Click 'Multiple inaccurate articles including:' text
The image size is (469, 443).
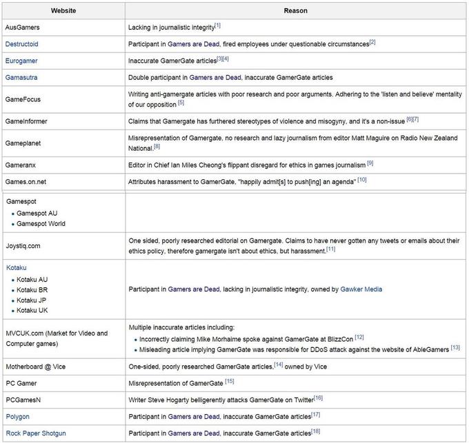point(181,327)
